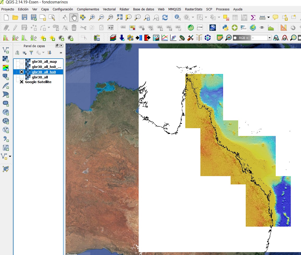The image size is (301, 255).
Task: Click the Add Raster Layer icon
Action: 5,58
